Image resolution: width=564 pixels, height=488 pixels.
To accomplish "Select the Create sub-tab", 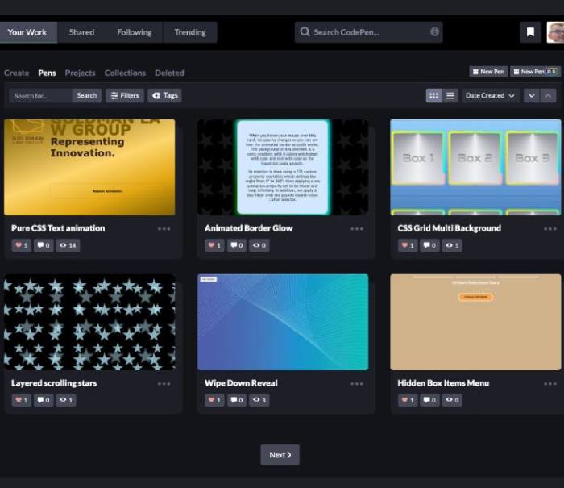I will [x=17, y=73].
